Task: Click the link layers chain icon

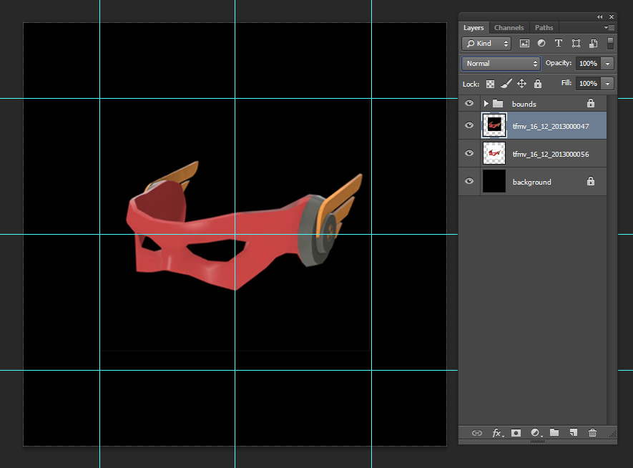Action: [x=477, y=433]
